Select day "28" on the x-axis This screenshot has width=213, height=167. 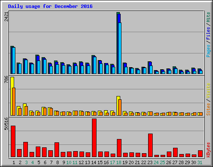tap(181, 162)
